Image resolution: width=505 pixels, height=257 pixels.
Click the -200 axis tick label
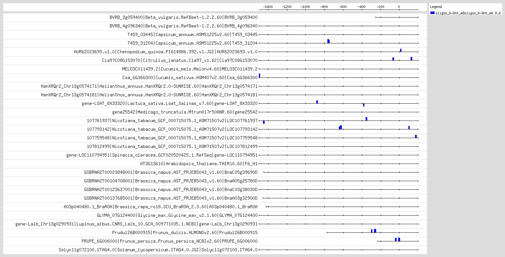380,7
